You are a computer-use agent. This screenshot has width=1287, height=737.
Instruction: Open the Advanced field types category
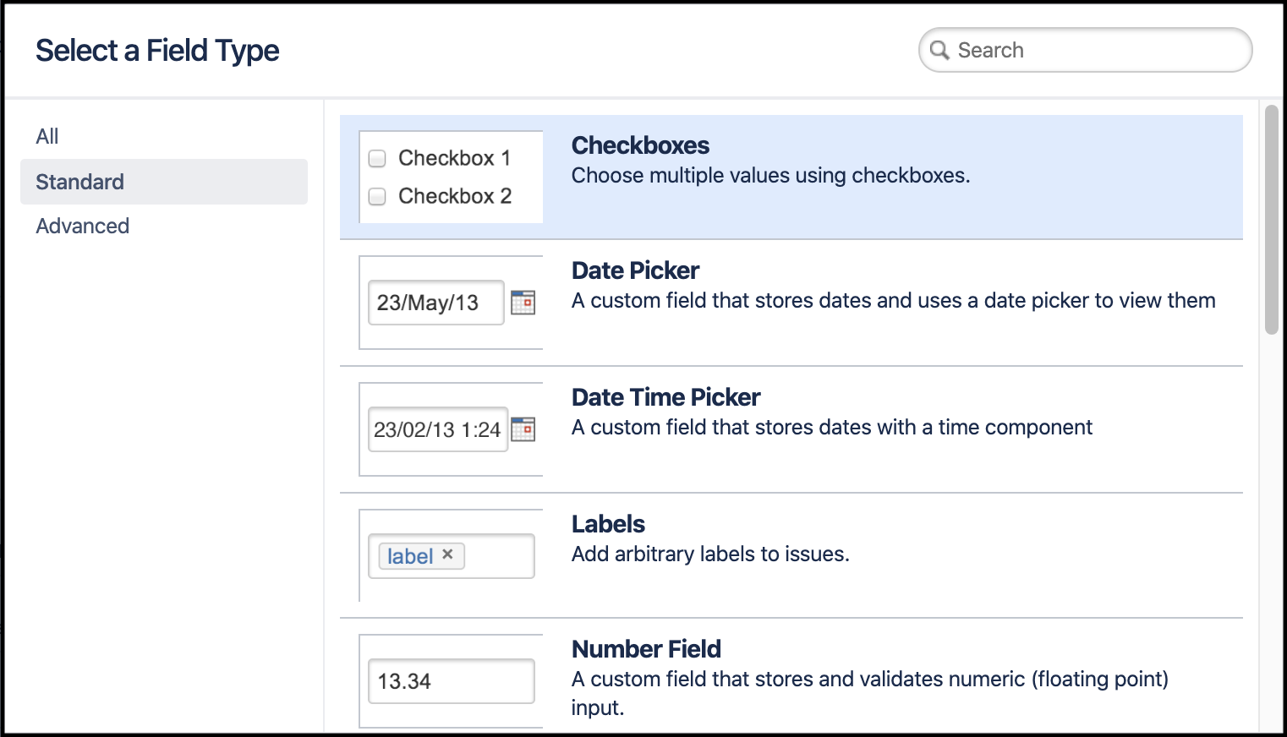tap(83, 226)
